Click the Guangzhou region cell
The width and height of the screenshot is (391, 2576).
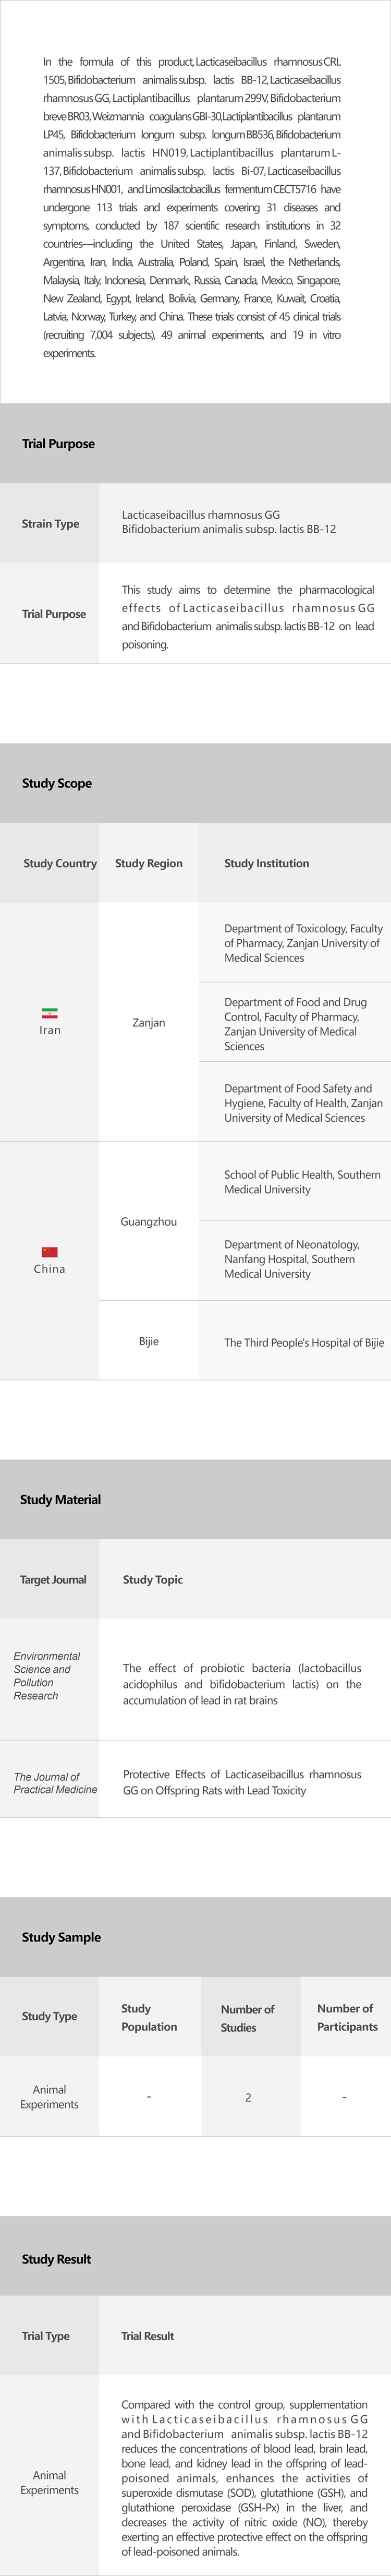pos(149,1221)
